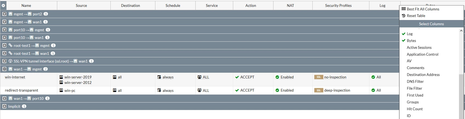Open the table settings gear icon
Viewport: 465px width, 119px height.
(3, 5)
